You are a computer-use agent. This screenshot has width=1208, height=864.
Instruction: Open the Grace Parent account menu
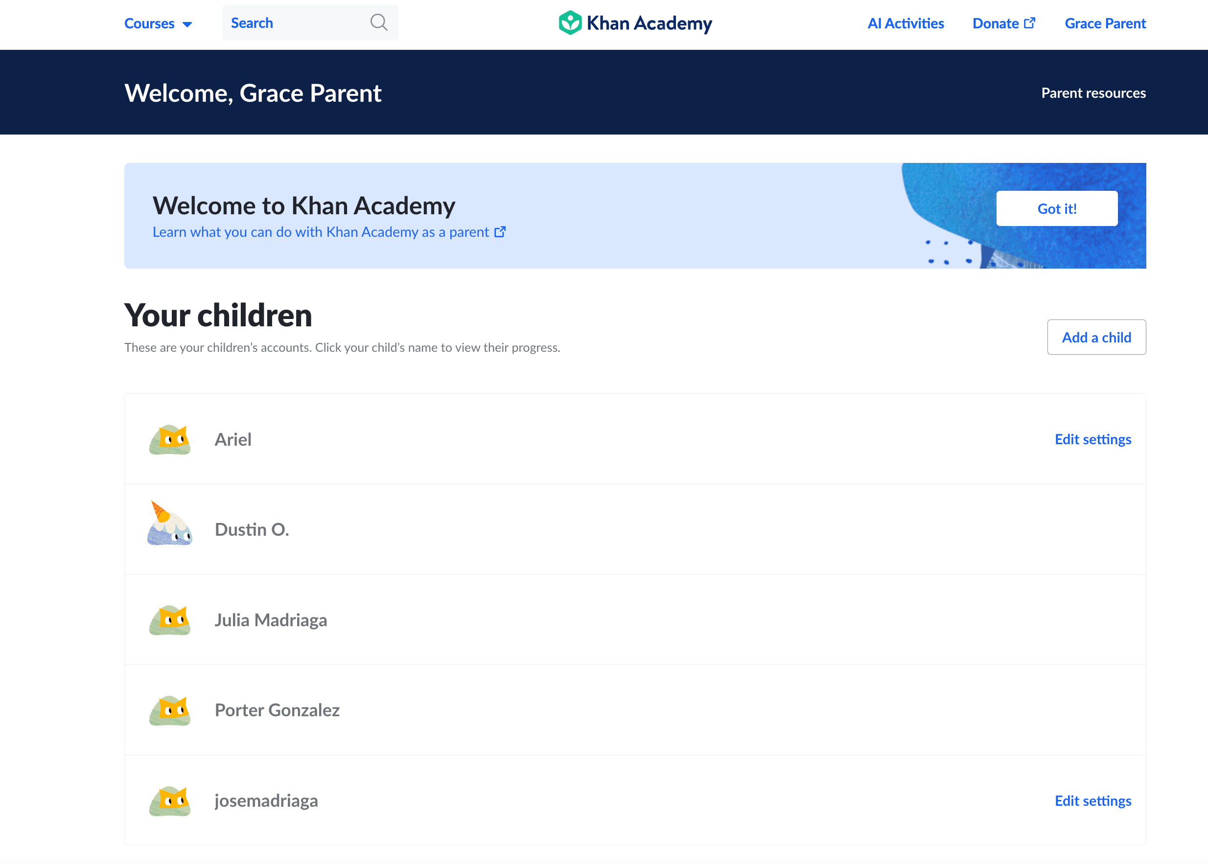1105,23
